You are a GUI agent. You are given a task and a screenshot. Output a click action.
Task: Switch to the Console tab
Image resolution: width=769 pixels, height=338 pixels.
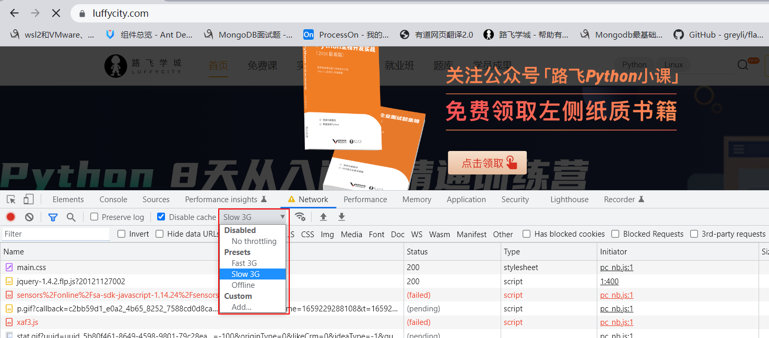click(x=113, y=200)
